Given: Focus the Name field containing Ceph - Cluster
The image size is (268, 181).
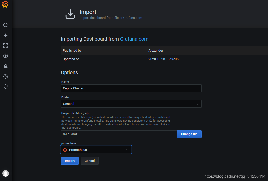Looking at the screenshot, I should (131, 88).
